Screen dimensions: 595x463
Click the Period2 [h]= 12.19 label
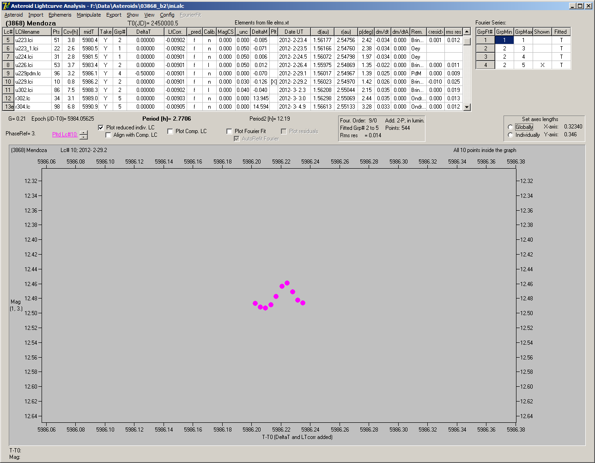270,119
